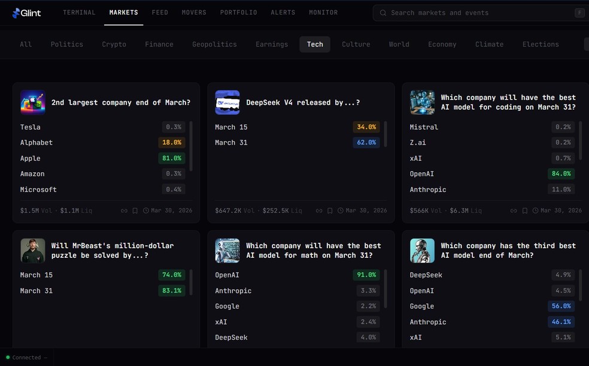Click Apple 81.0% odds button
The image size is (589, 366).
click(x=172, y=158)
